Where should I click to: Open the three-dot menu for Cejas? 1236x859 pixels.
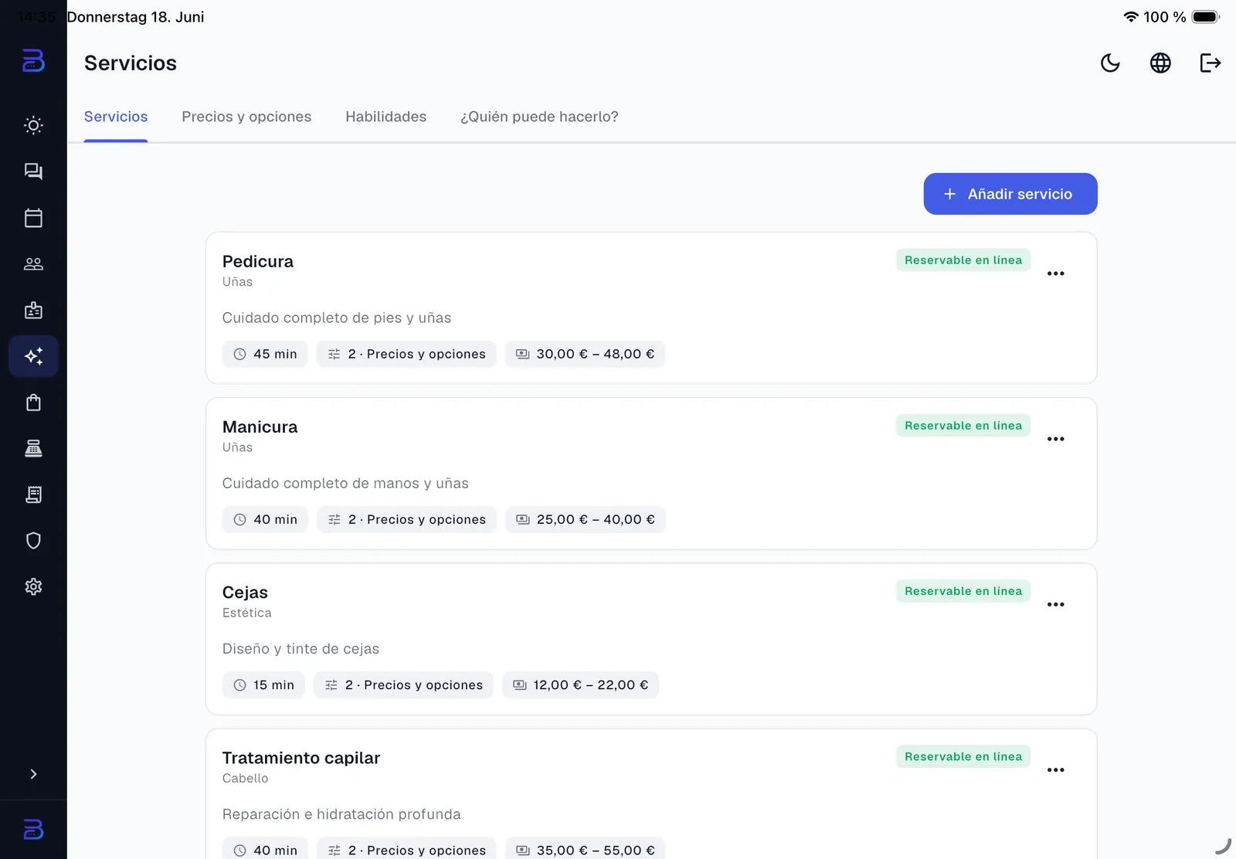[x=1056, y=604]
